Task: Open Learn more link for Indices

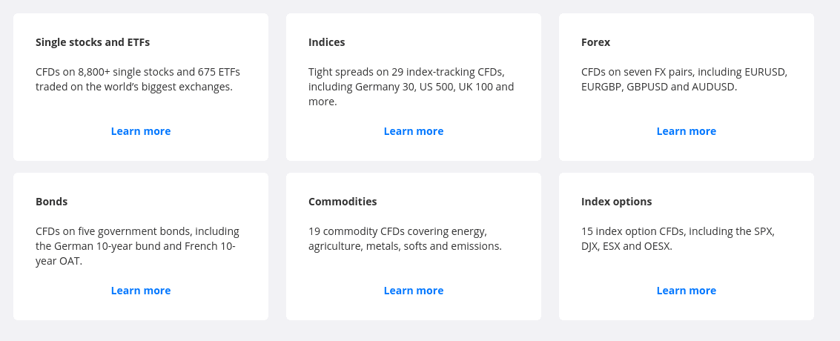Action: coord(414,131)
